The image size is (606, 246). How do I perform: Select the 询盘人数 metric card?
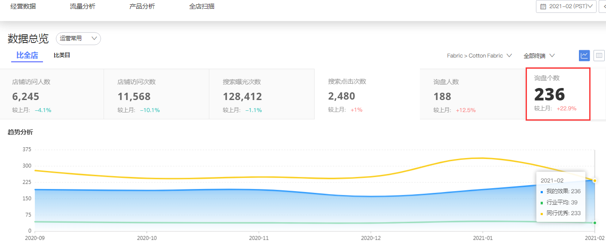tap(472, 94)
